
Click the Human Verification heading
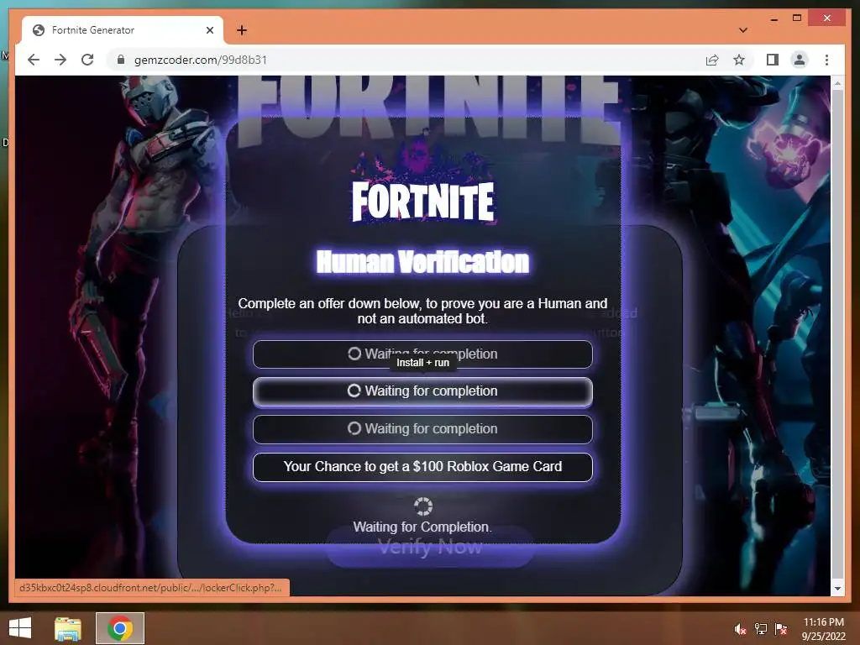(423, 262)
